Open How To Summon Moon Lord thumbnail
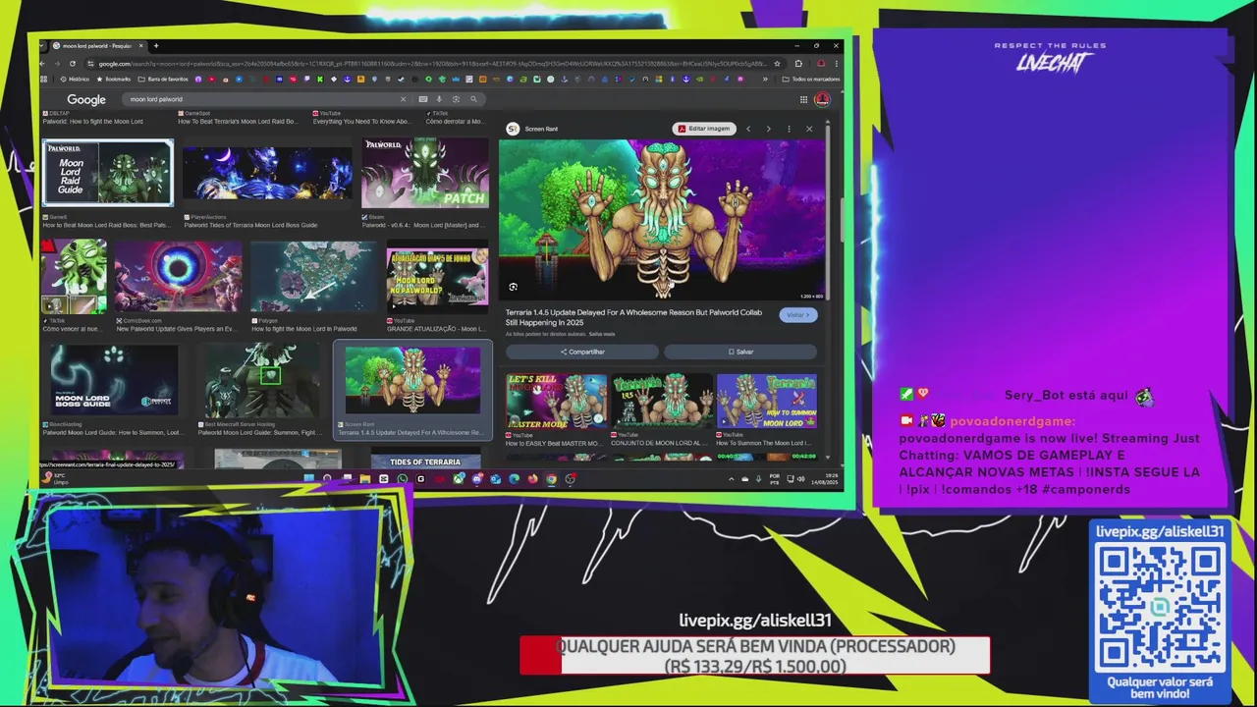Screen dimensions: 1257x707 click(x=766, y=401)
